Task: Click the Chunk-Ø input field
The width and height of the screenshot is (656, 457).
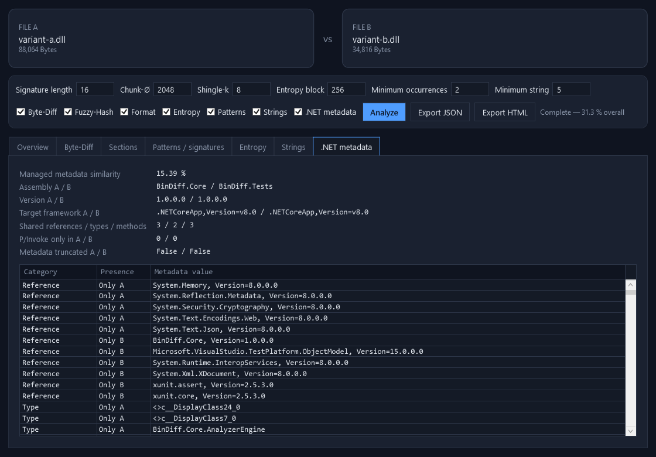Action: 172,90
